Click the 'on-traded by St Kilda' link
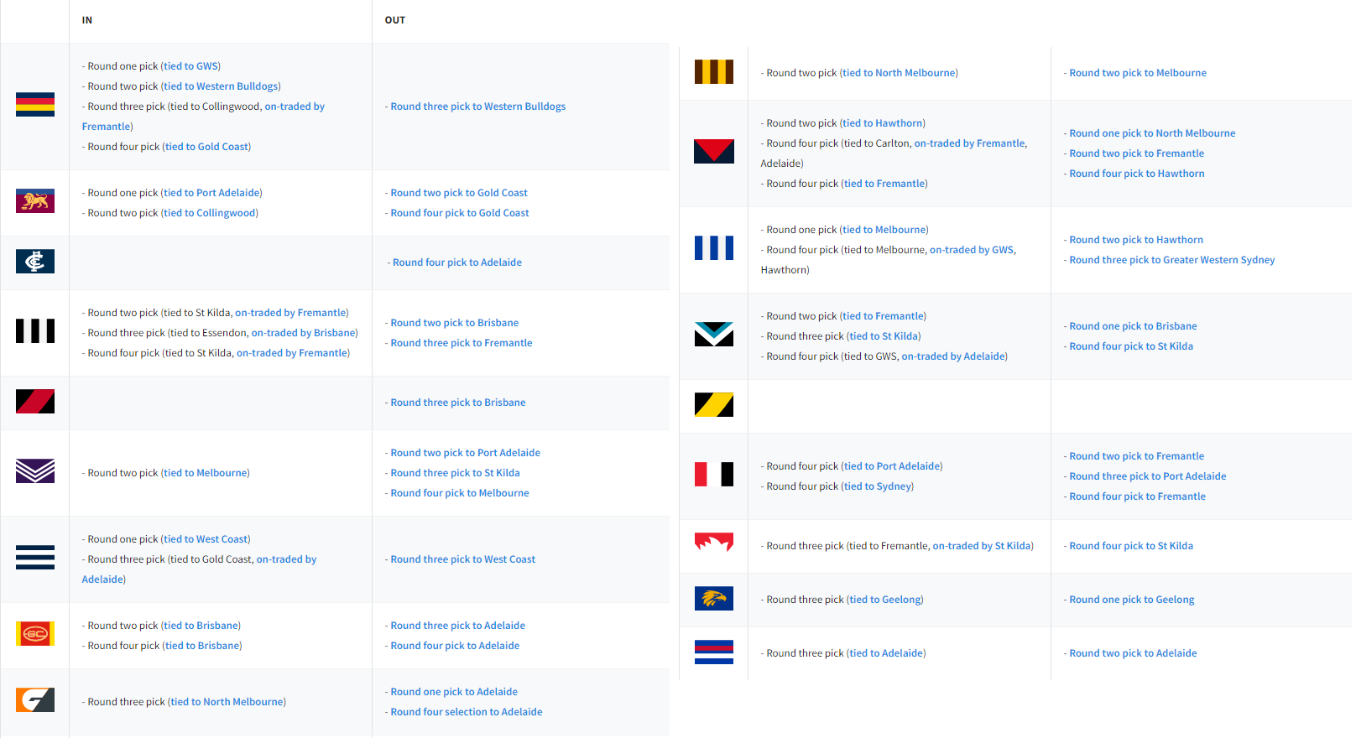 (x=982, y=546)
